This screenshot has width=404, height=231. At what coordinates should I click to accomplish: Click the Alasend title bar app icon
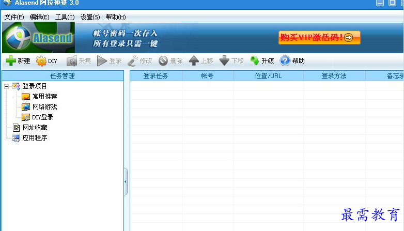(x=8, y=3)
